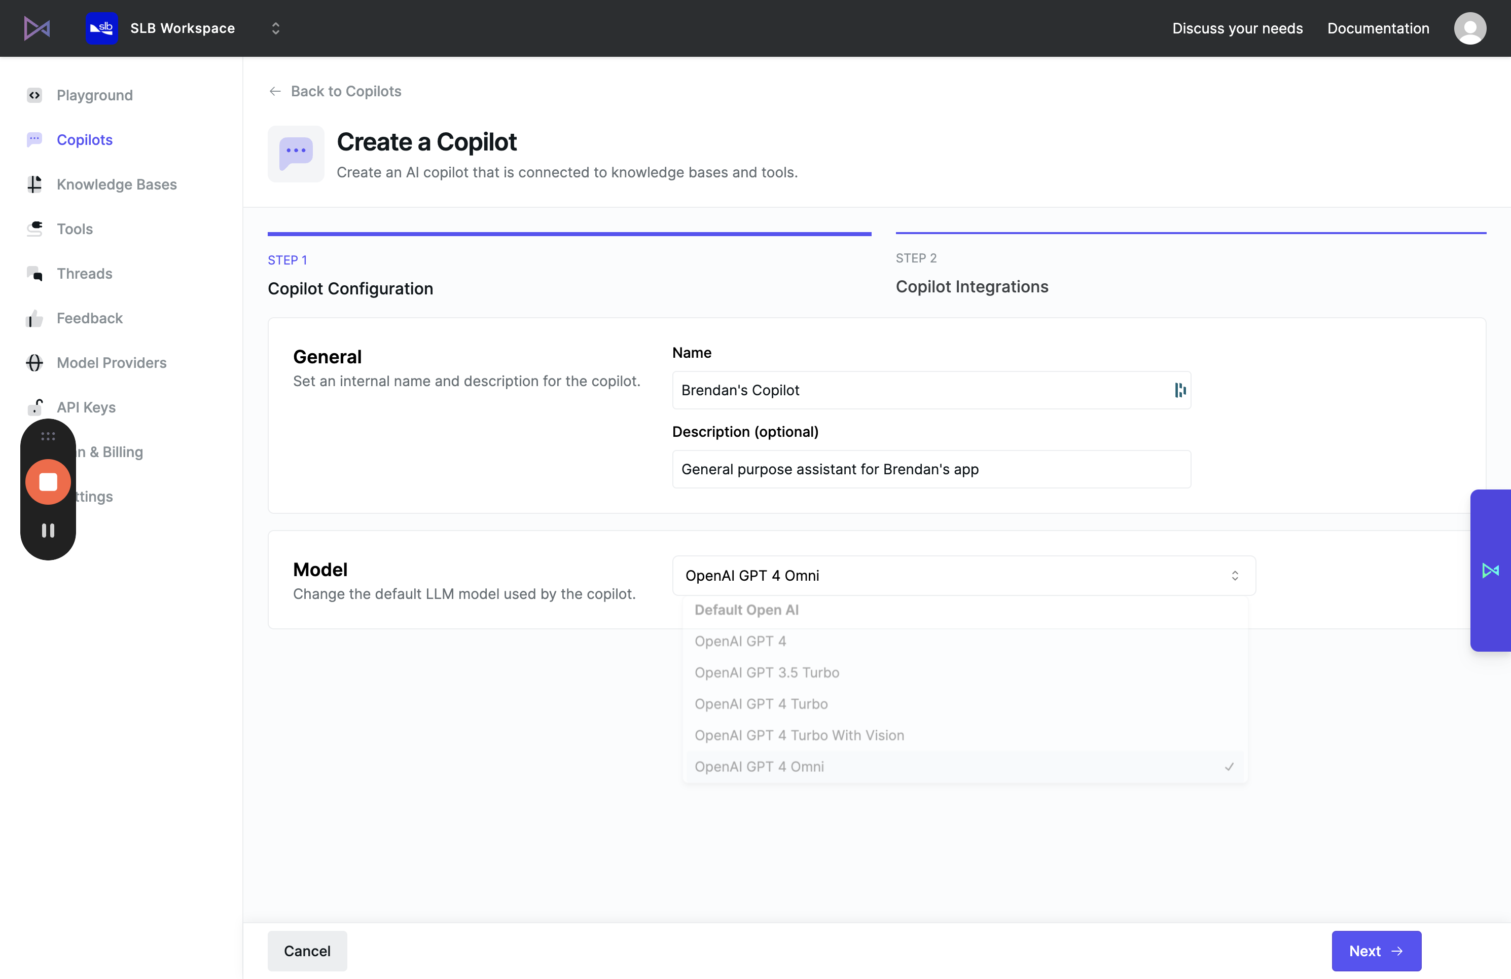Click the Feedback thumbs-up icon

(34, 318)
